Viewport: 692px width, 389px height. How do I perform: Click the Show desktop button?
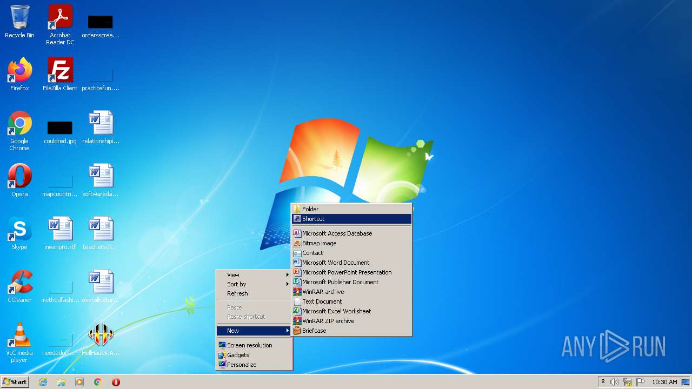pos(686,382)
